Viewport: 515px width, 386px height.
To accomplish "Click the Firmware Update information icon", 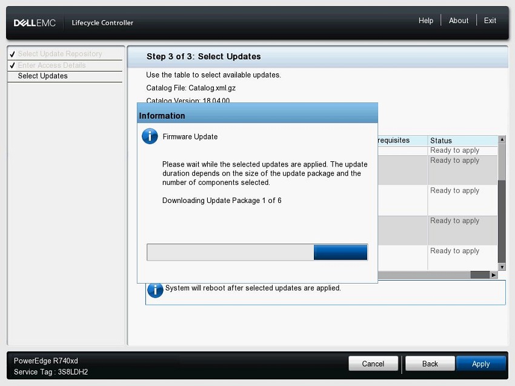I will click(150, 136).
